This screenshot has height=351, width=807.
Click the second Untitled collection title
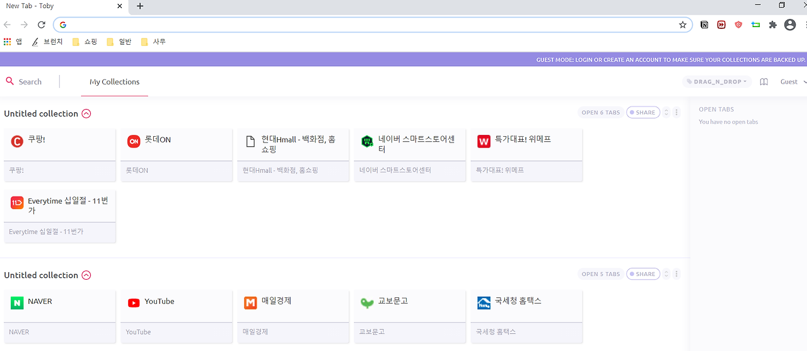point(41,275)
